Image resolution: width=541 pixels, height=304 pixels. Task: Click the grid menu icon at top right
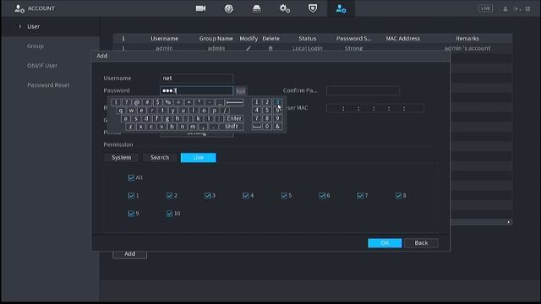coord(527,8)
